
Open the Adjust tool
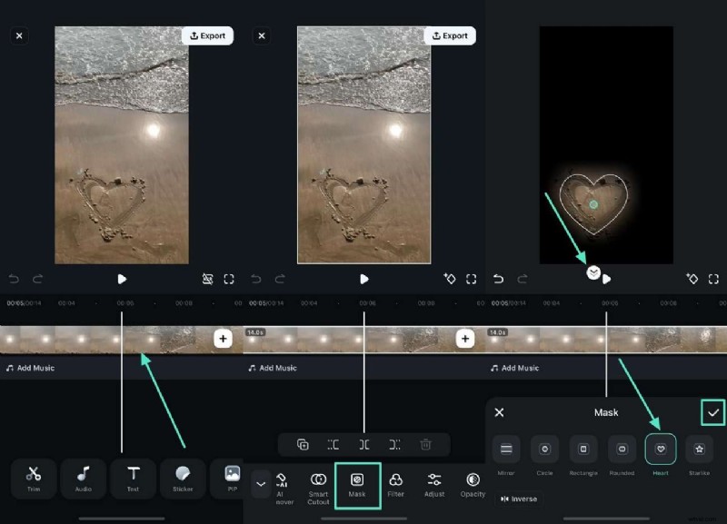(x=433, y=485)
